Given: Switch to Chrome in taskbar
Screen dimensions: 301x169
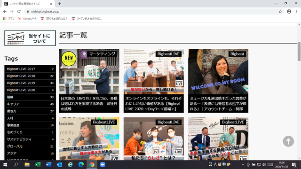Looking at the screenshot, I should (x=92, y=165).
